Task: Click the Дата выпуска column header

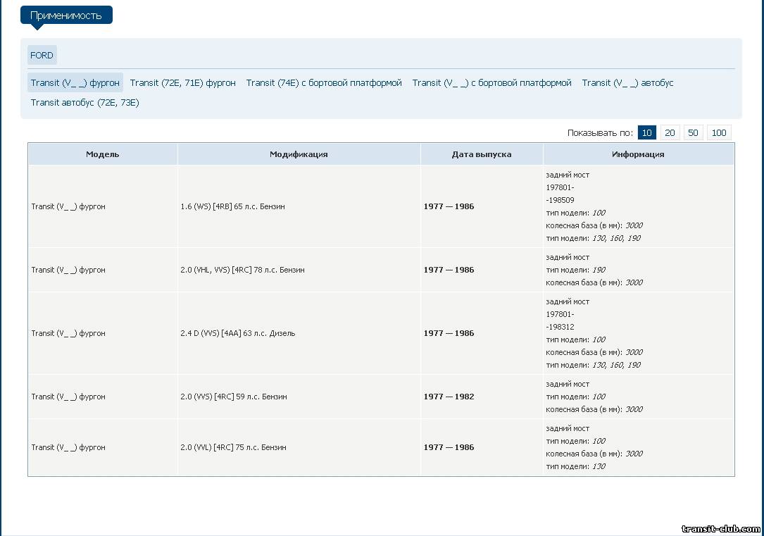Action: 482,154
